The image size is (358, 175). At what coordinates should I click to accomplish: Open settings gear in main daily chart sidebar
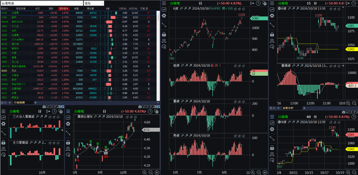pos(164,16)
